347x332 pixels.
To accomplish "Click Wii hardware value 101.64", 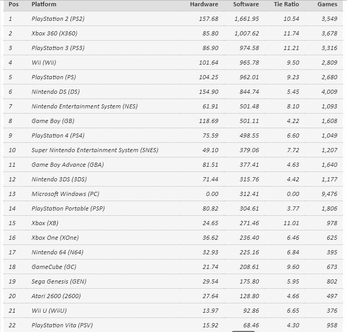I will click(x=209, y=63).
